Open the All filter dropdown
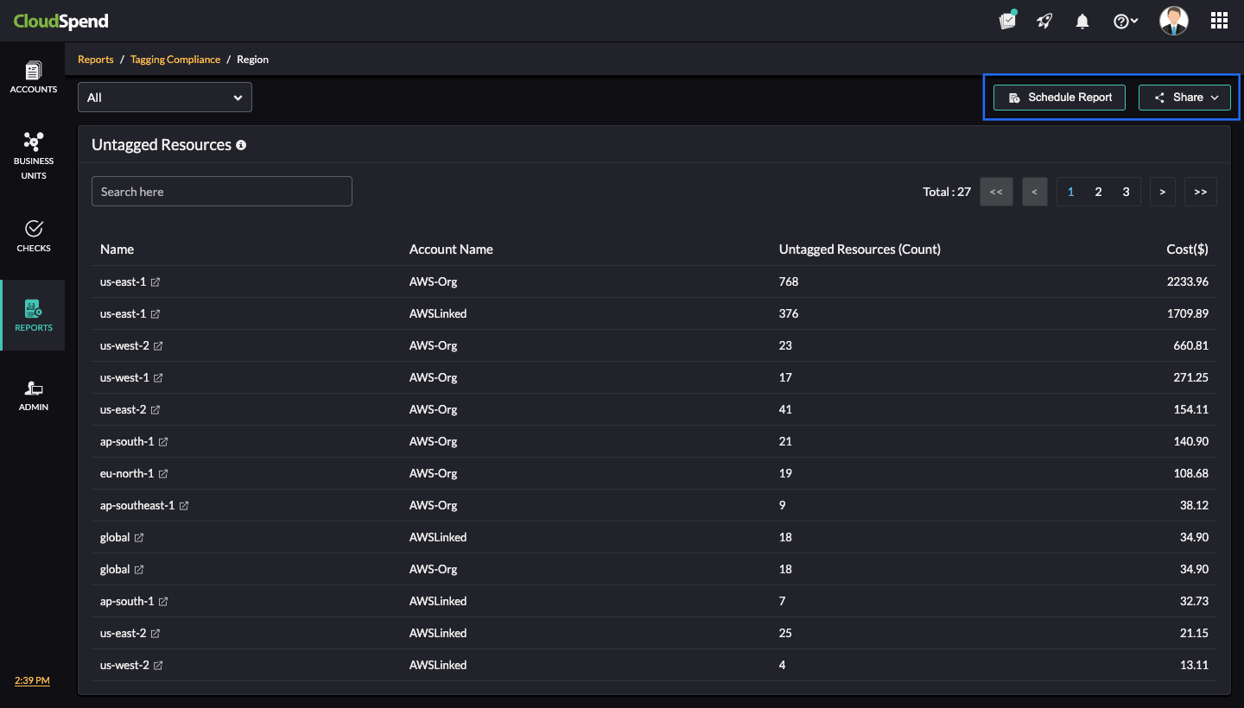Viewport: 1244px width, 708px height. point(164,97)
